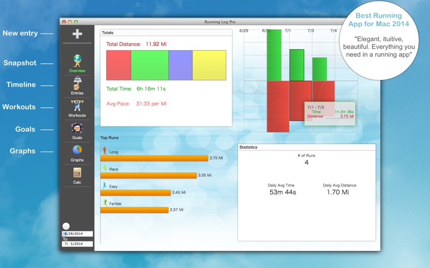Click the Fartlek run runner icon
Viewport: 430px width, 268px height.
point(105,203)
